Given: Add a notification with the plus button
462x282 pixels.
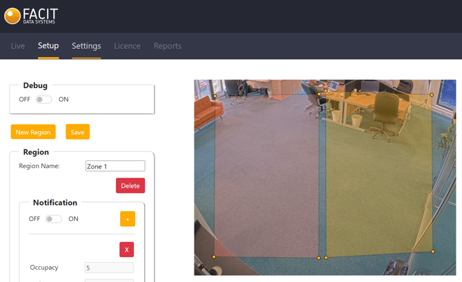Looking at the screenshot, I should (x=128, y=219).
